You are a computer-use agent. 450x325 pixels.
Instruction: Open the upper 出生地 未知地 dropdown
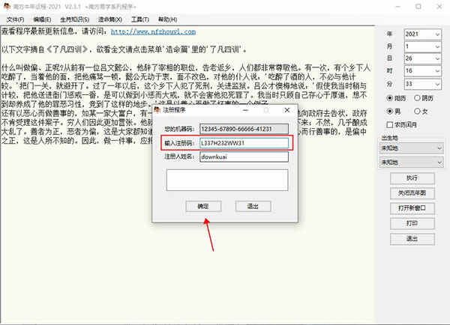click(411, 148)
